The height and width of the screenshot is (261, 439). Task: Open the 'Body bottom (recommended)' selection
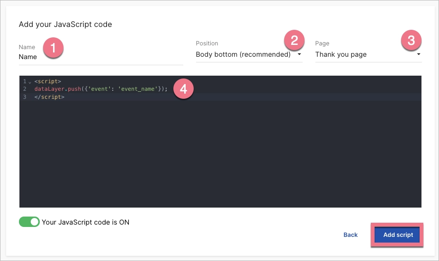[243, 54]
